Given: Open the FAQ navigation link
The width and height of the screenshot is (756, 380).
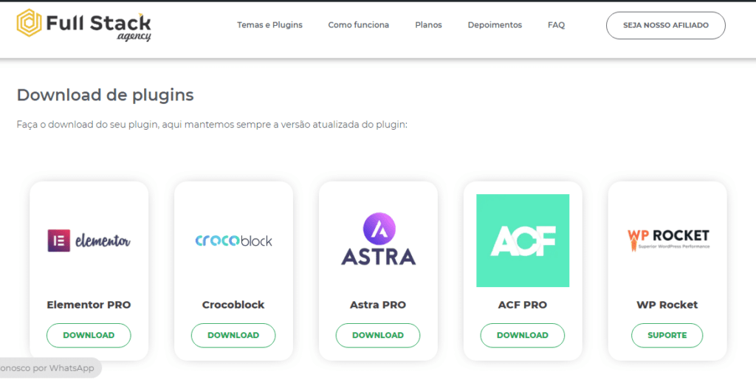Looking at the screenshot, I should click(557, 25).
